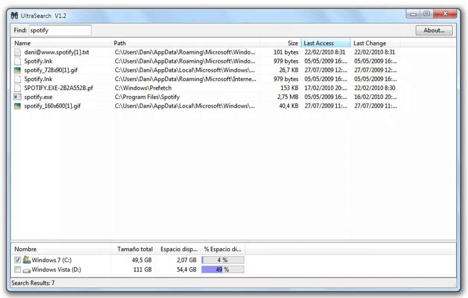
Task: Sort results by Path column header
Action: click(185, 43)
